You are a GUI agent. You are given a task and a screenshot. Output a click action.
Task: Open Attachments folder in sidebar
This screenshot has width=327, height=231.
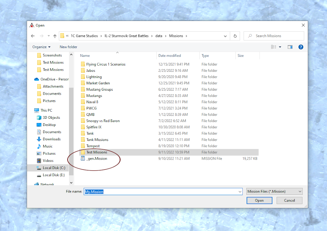coord(53,86)
